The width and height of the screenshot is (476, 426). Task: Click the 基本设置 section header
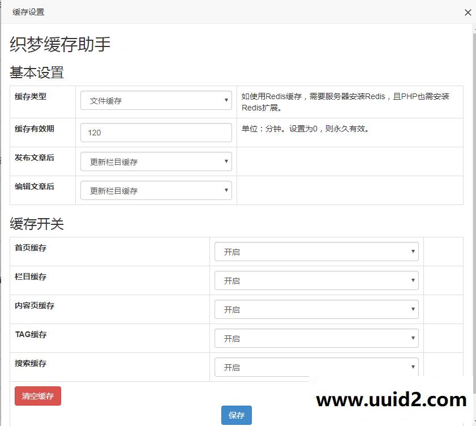pos(36,73)
